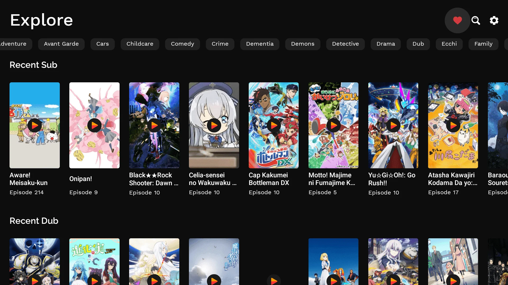Image resolution: width=508 pixels, height=285 pixels.
Task: Click the Recent Dub section heading
Action: [x=34, y=221]
